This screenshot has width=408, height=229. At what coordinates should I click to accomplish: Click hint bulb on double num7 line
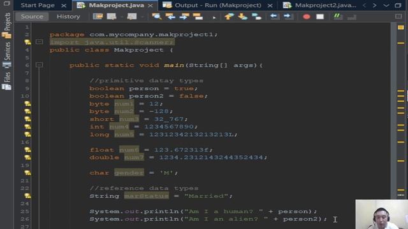(27, 157)
